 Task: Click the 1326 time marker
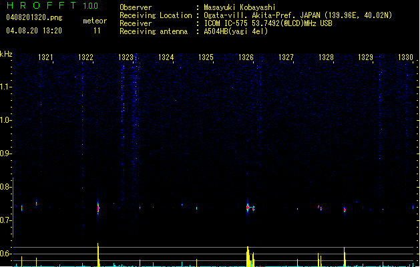click(246, 57)
